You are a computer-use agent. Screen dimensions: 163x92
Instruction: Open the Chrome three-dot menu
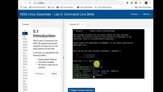click(x=150, y=3)
